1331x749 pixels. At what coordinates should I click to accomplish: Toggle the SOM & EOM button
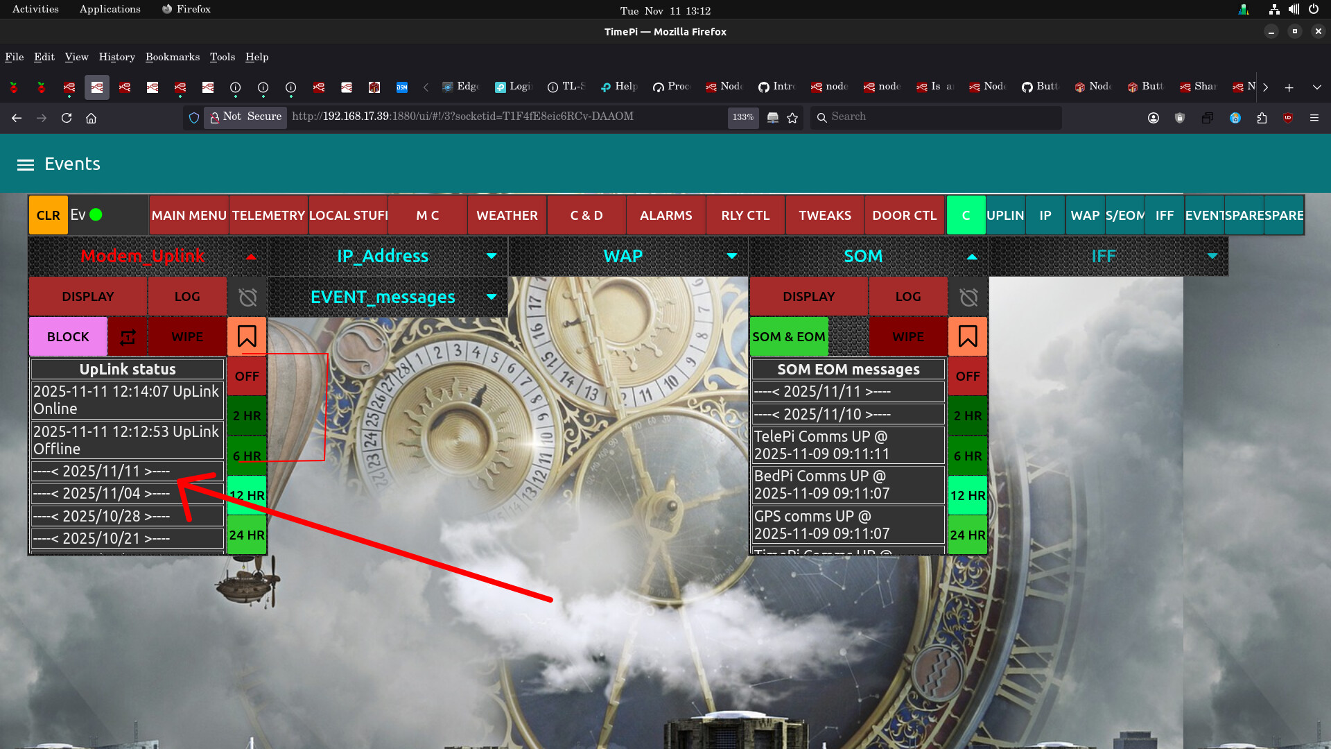click(x=789, y=337)
